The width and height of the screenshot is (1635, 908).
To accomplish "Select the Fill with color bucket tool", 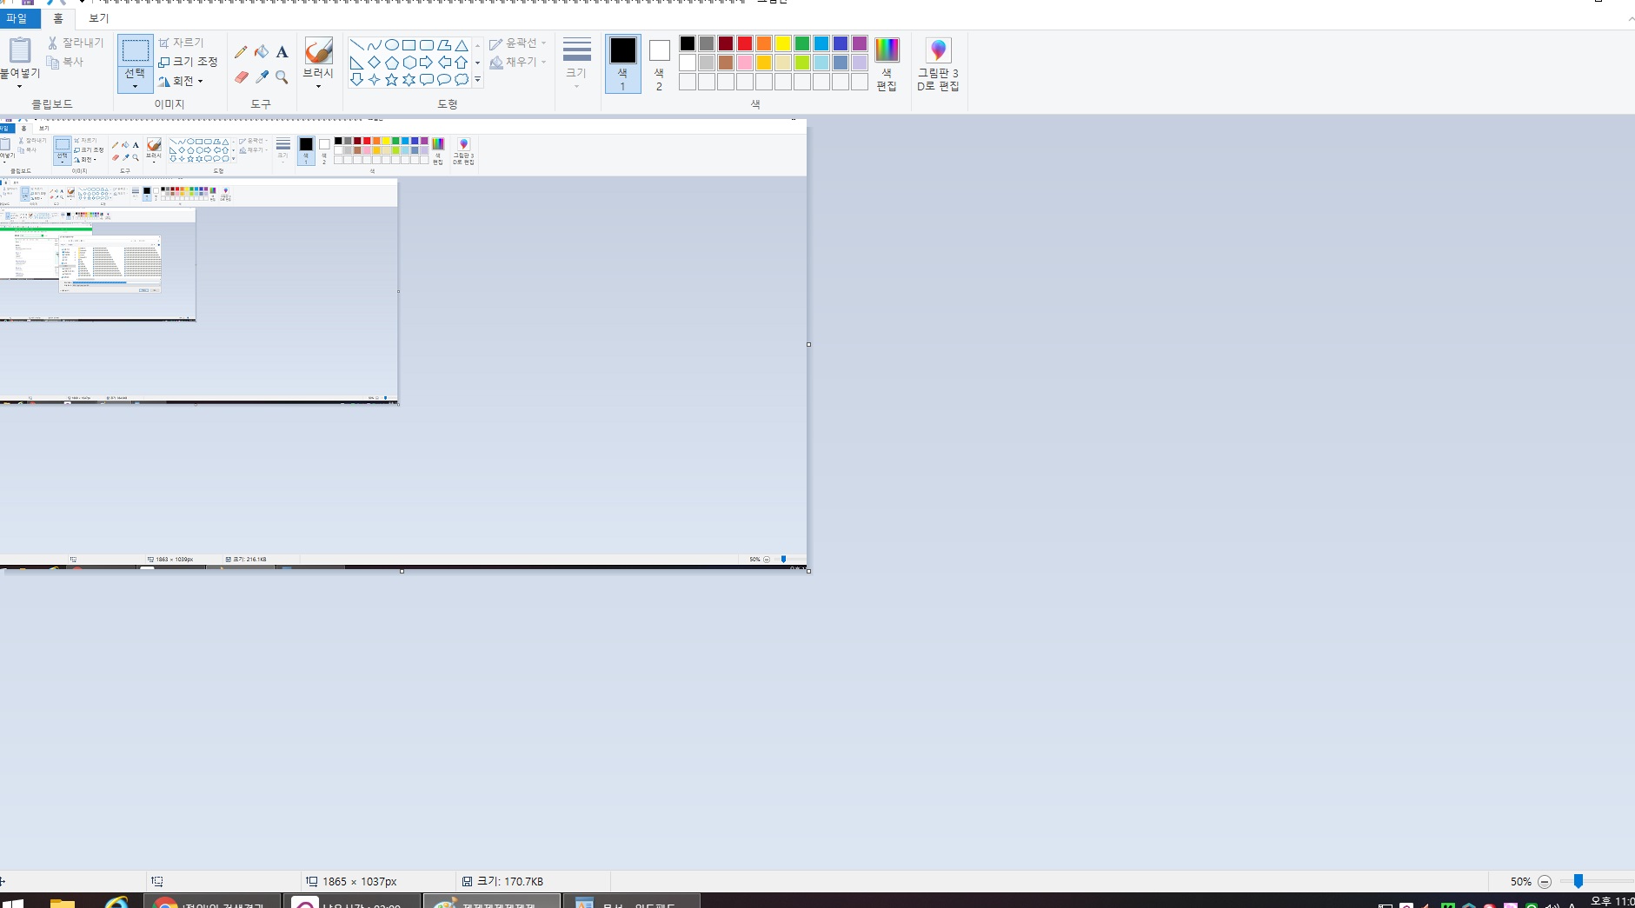I will [262, 52].
